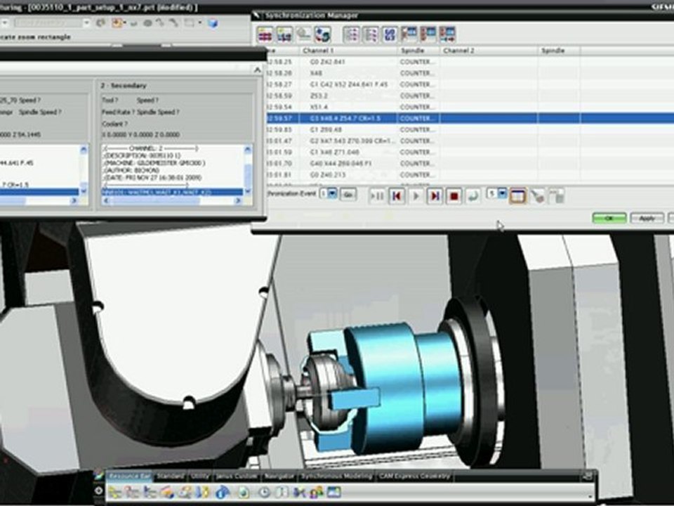This screenshot has width=674, height=506.
Task: Switch to the CAM Express Geometry tab
Action: [414, 476]
